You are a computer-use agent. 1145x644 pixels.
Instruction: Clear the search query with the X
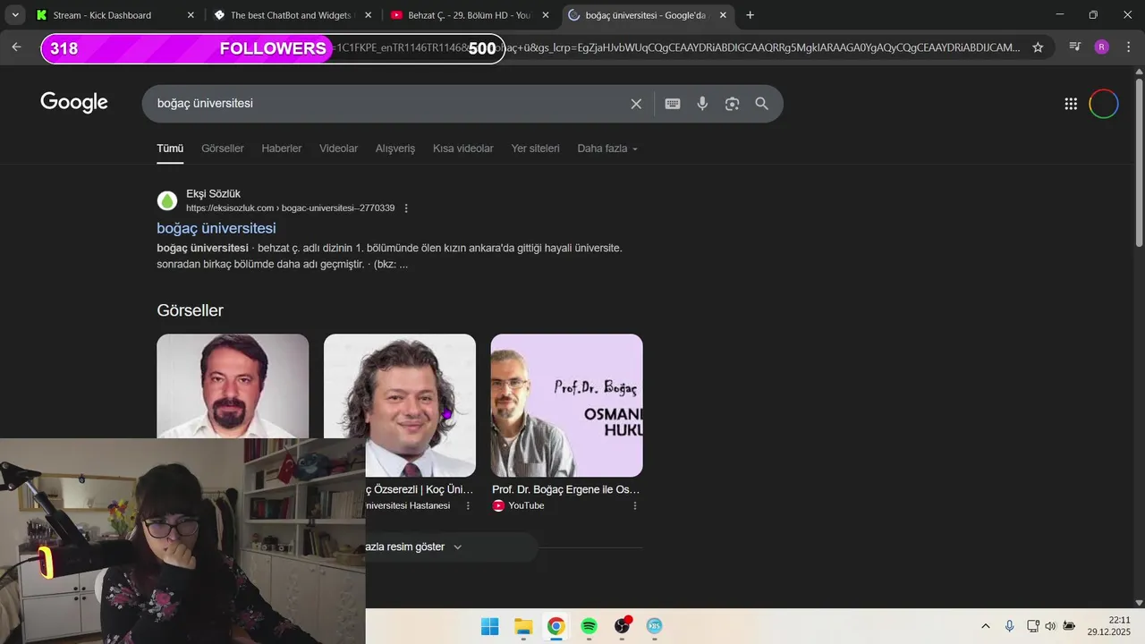coord(636,104)
